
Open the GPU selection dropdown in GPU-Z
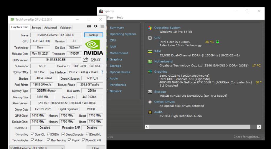pos(37,148)
